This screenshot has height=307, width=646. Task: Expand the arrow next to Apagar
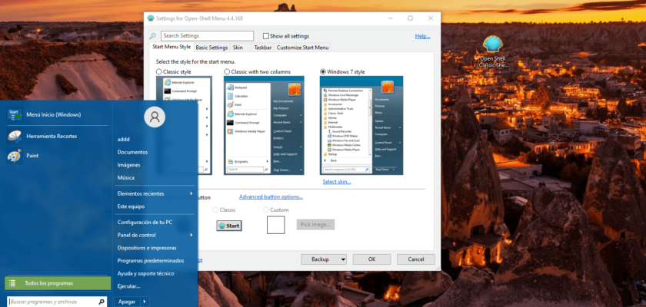pyautogui.click(x=144, y=302)
